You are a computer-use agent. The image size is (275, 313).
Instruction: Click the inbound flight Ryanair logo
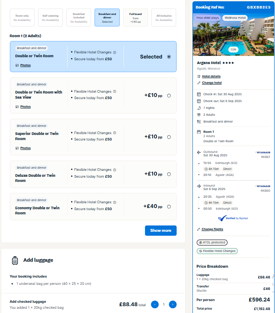click(x=263, y=186)
